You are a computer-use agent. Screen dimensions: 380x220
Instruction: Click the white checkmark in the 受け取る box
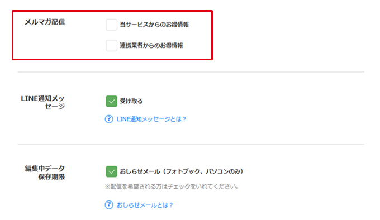click(x=111, y=102)
